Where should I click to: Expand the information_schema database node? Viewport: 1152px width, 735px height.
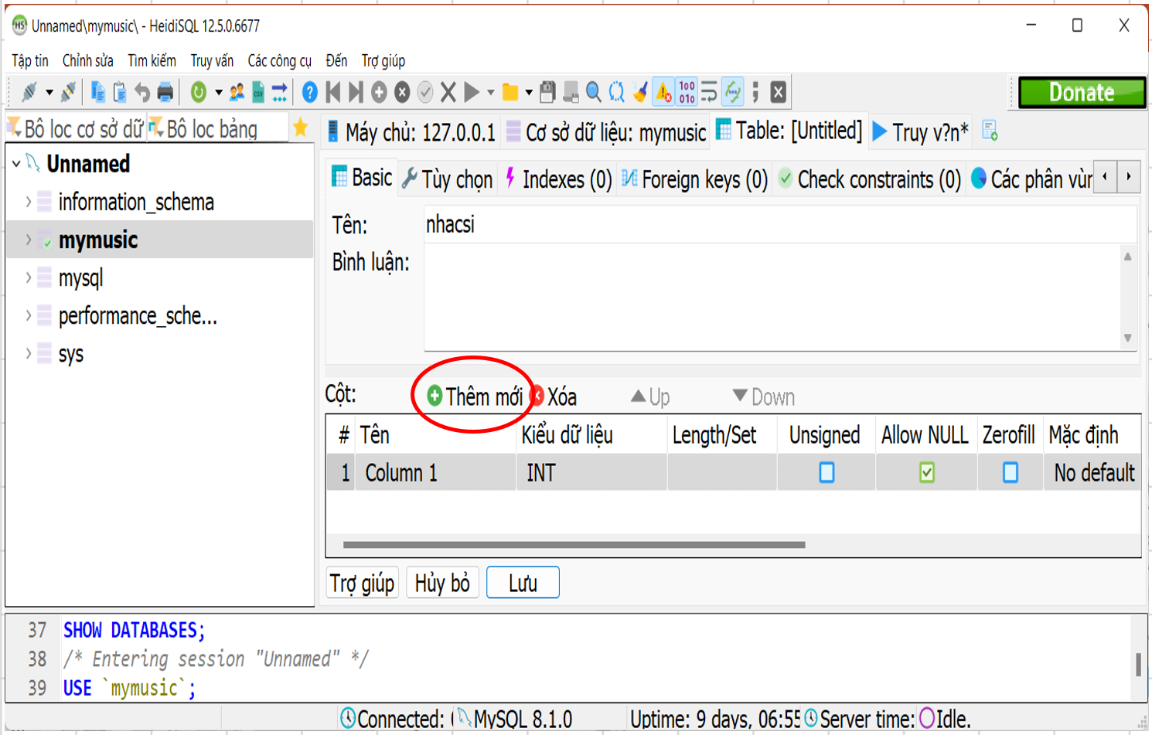(x=29, y=202)
